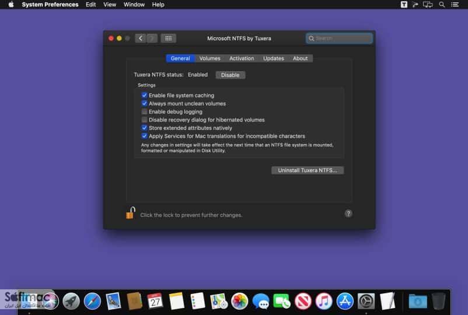Launch Launchpad rocket from Dock

71,301
